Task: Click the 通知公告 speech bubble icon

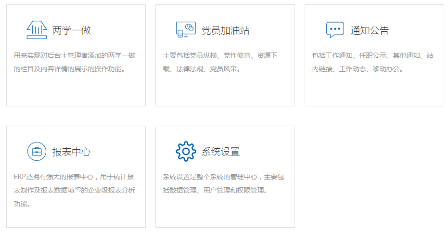Action: [x=335, y=30]
